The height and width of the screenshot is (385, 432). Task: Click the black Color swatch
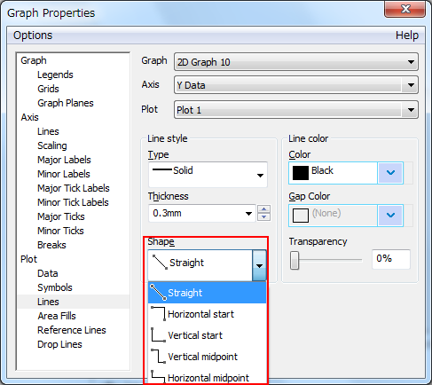pyautogui.click(x=301, y=173)
